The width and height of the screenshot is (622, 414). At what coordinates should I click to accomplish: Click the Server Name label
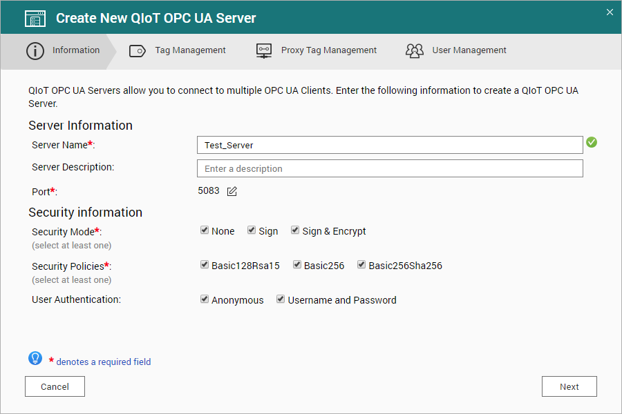point(64,145)
